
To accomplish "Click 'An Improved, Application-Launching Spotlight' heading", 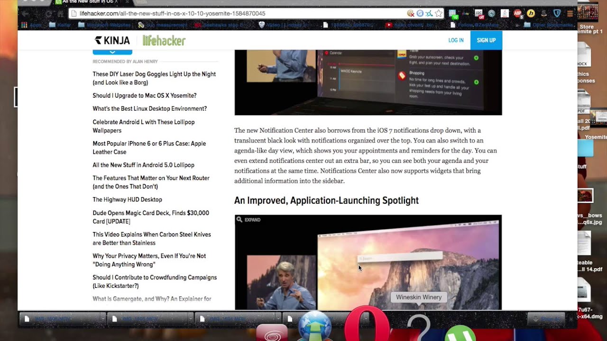I will (x=326, y=200).
